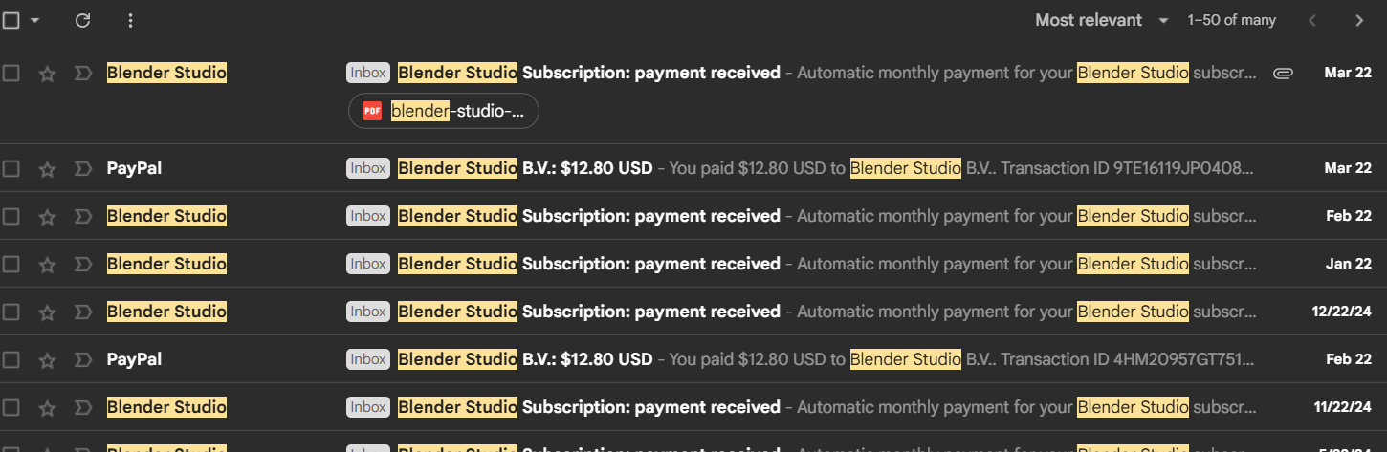
Task: Open the blender-studio PDF attachment chip
Action: coord(444,111)
